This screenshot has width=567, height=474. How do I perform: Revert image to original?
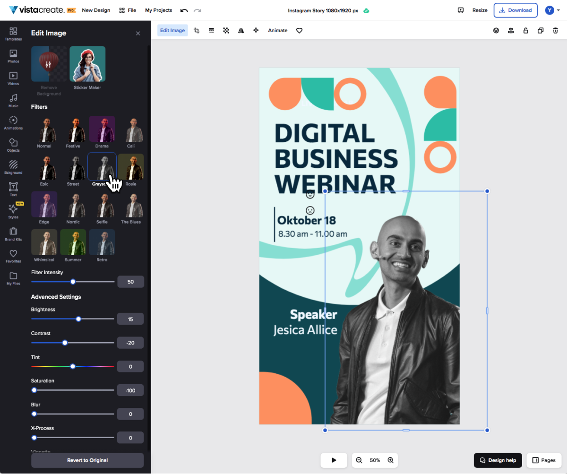tap(87, 460)
